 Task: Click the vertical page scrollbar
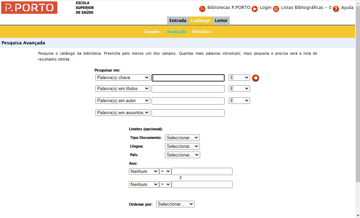click(358, 103)
